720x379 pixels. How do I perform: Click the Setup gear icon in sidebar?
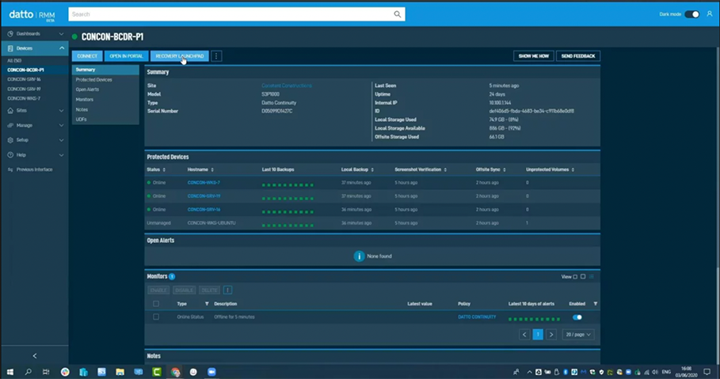click(x=10, y=140)
